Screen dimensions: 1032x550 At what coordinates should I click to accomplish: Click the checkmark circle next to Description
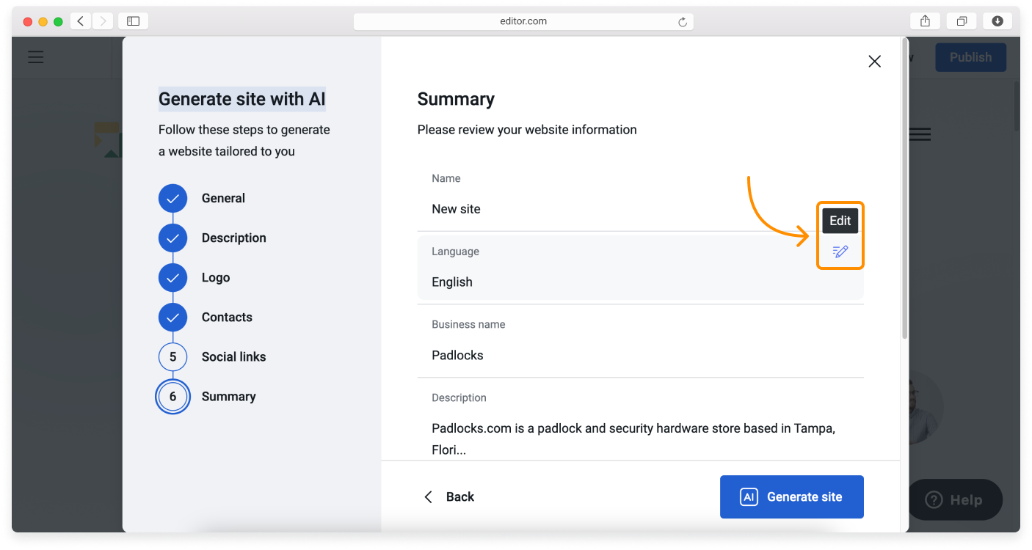pos(173,238)
